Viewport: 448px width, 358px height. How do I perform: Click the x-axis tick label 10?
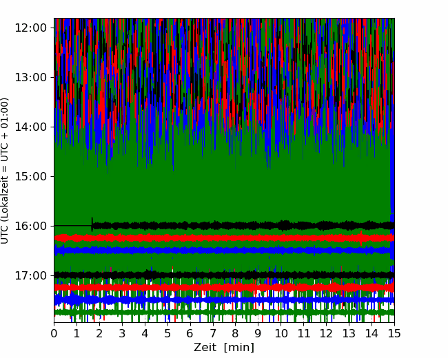tap(281, 333)
